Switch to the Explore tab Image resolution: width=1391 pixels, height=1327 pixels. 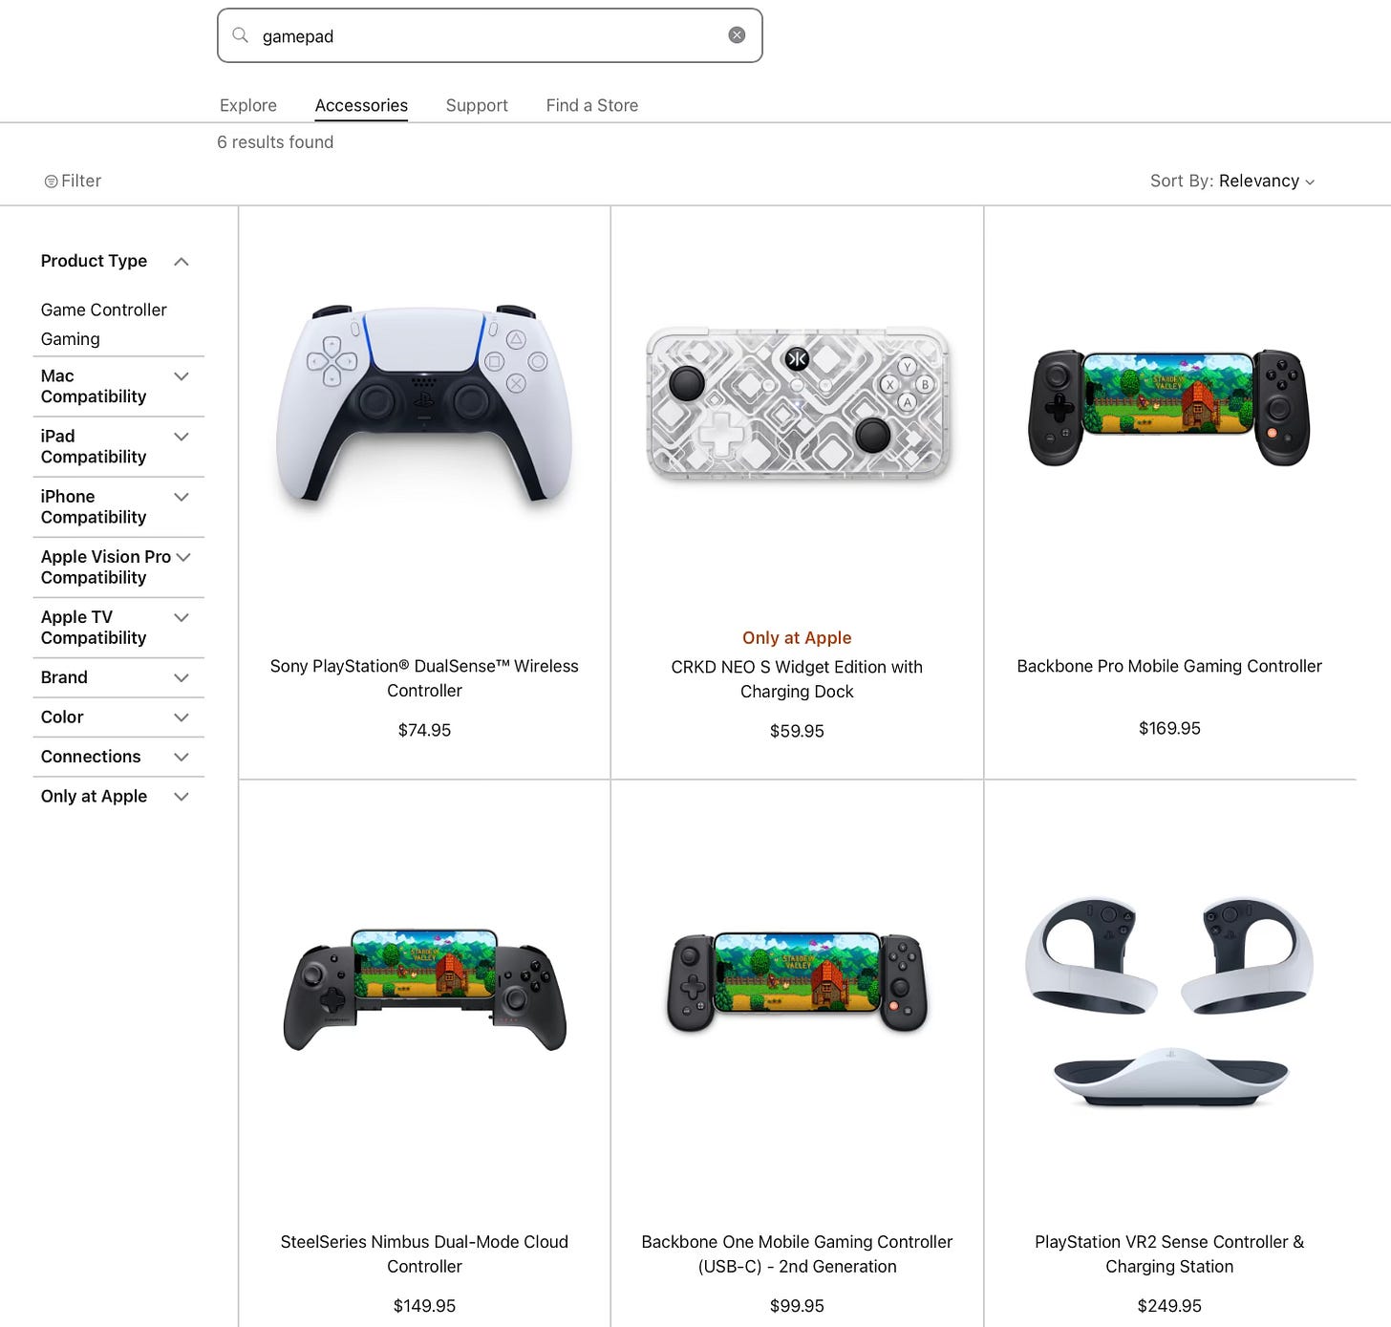[248, 105]
